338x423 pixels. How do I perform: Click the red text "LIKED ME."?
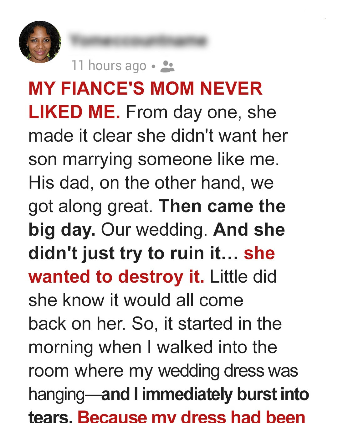(x=74, y=112)
